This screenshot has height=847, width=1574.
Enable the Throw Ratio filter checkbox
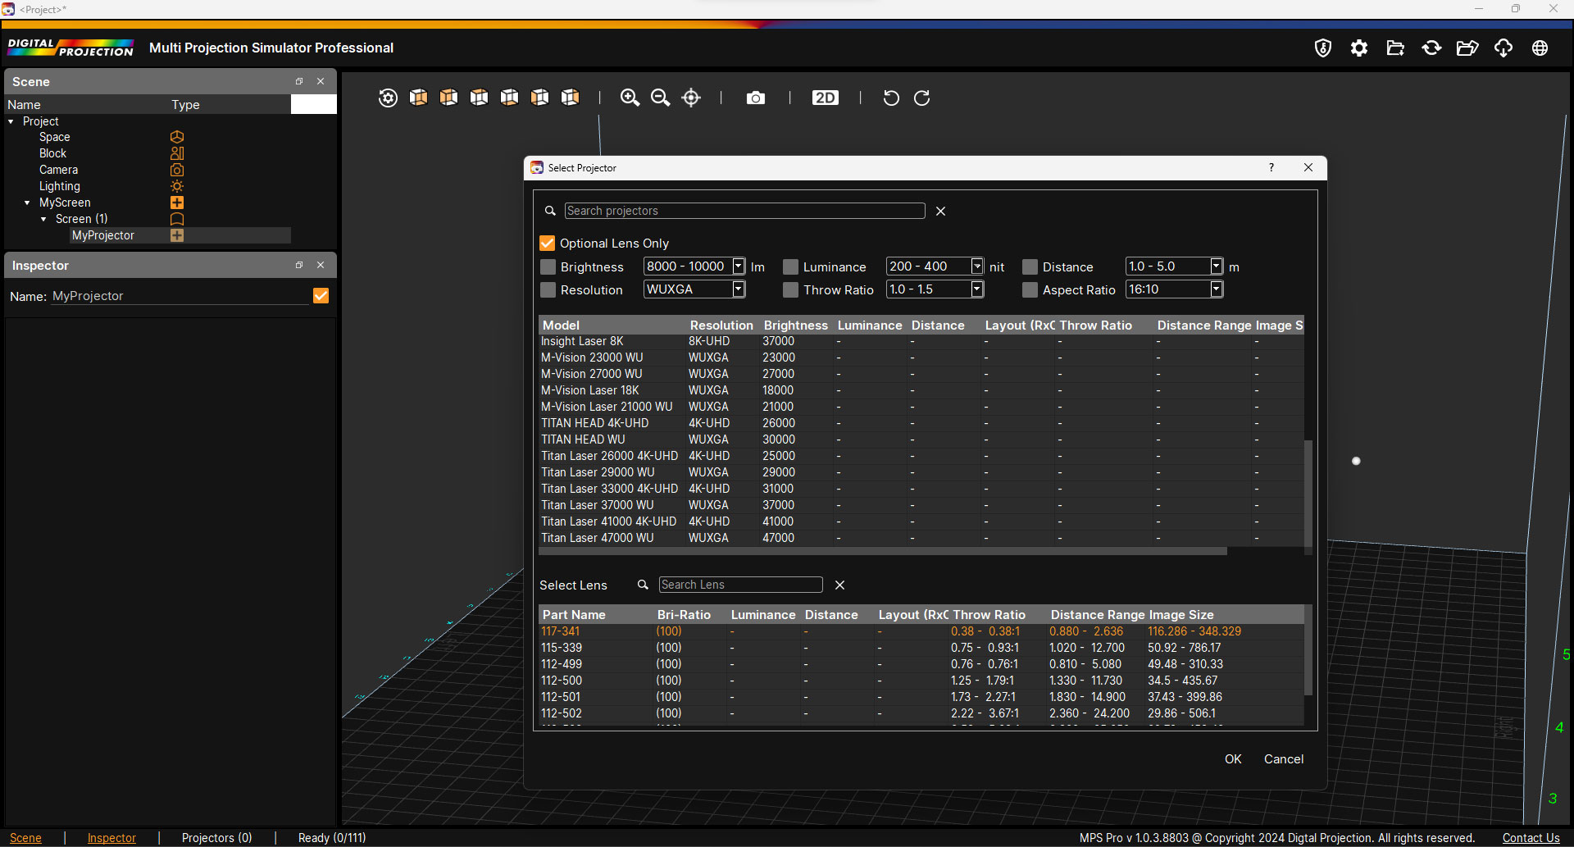click(791, 289)
